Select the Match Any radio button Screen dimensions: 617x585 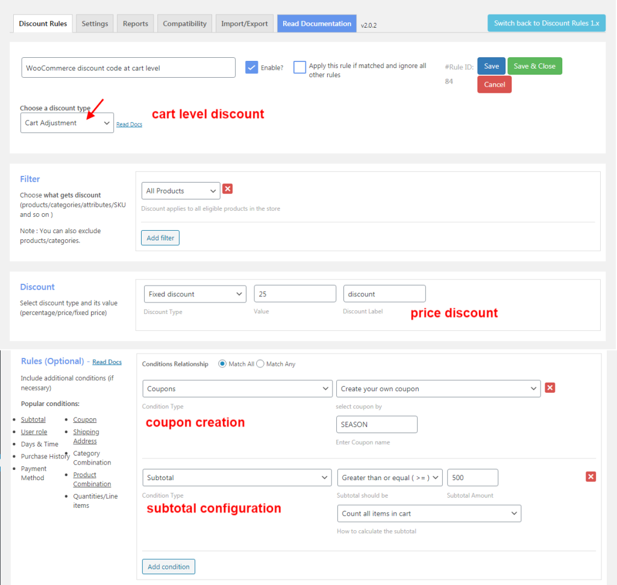coord(261,364)
